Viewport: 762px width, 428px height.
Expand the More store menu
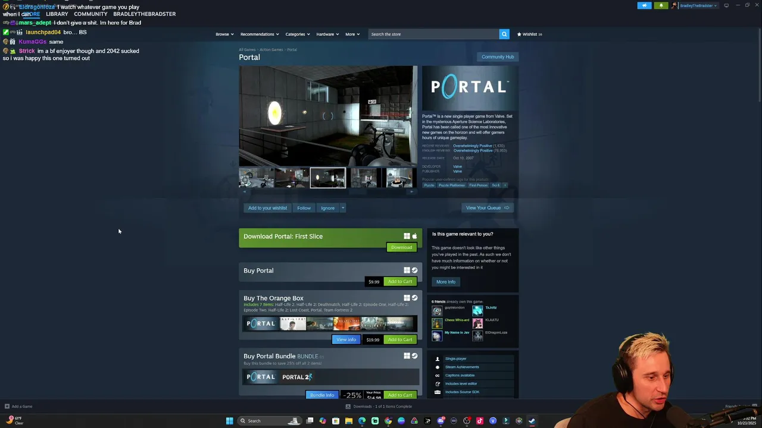[352, 34]
